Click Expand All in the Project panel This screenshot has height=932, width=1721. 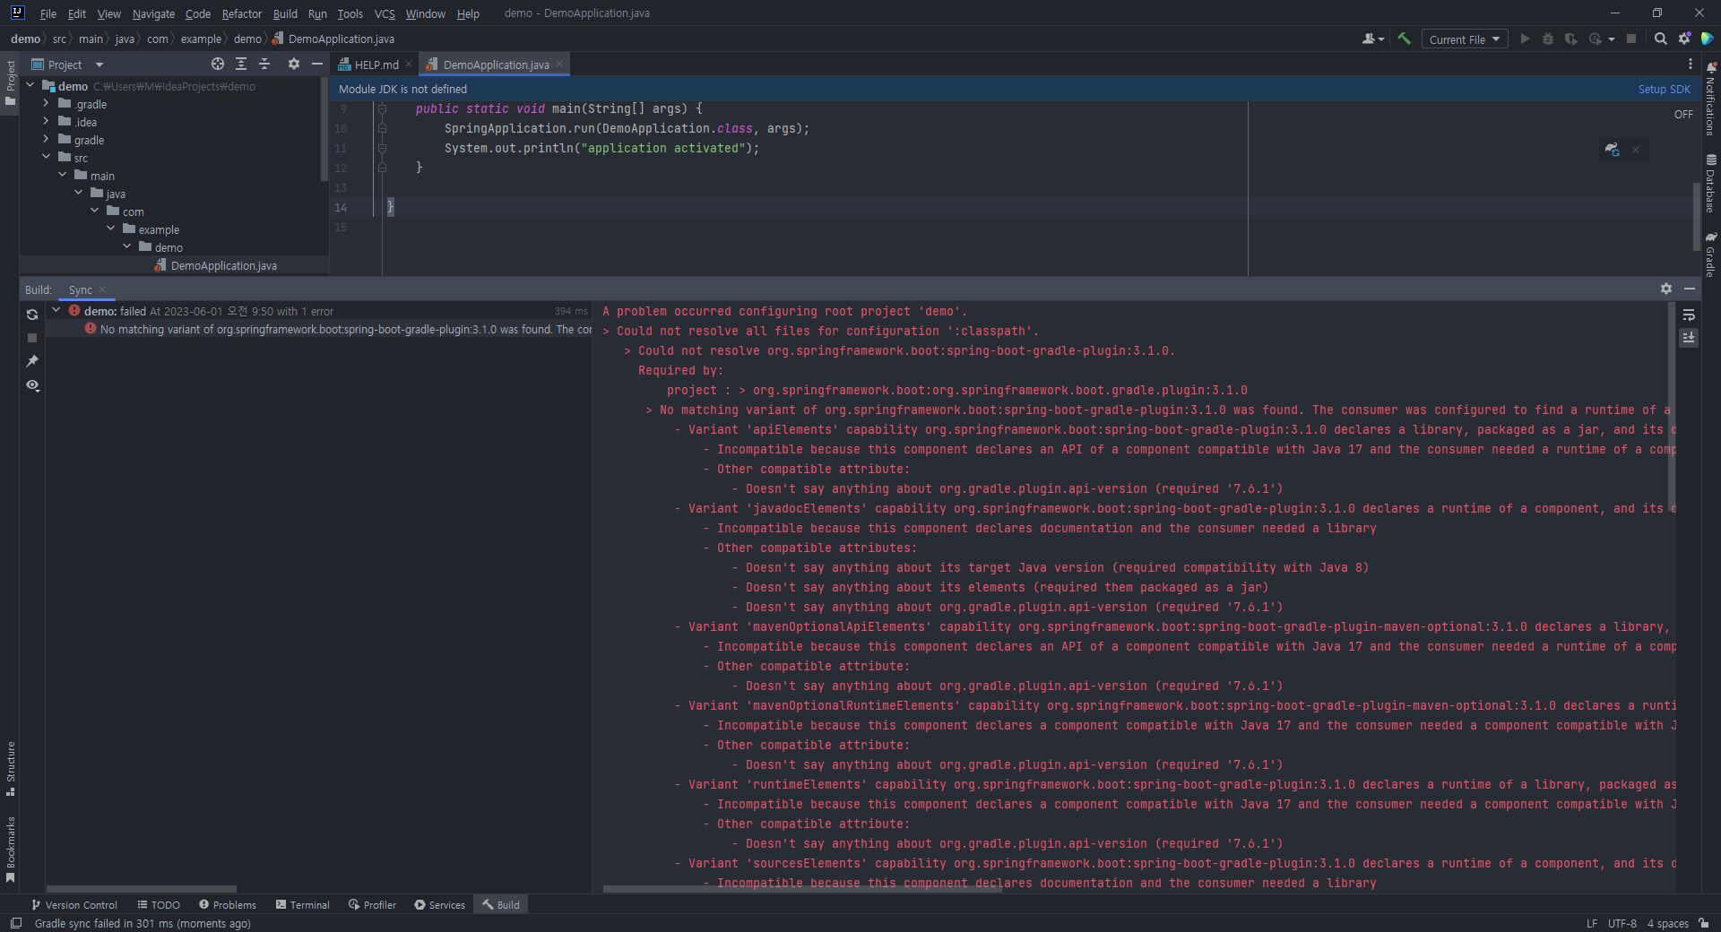241,64
